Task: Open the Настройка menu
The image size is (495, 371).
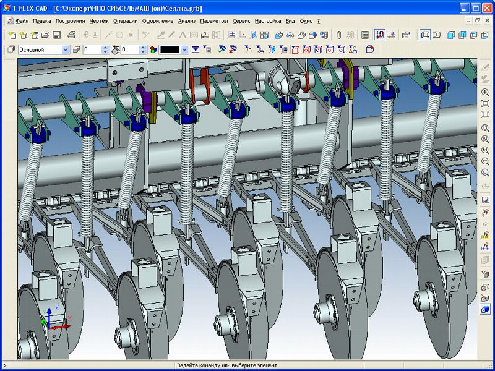Action: click(268, 21)
